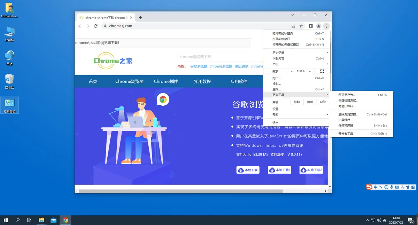This screenshot has height=225, width=418.
Task: Choose 查找... in Chrome menu
Action: [x=296, y=89]
